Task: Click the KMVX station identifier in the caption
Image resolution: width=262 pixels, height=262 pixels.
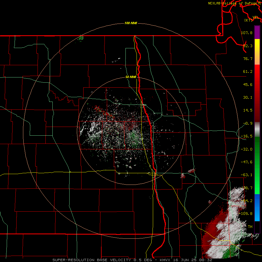Action: (x=166, y=260)
